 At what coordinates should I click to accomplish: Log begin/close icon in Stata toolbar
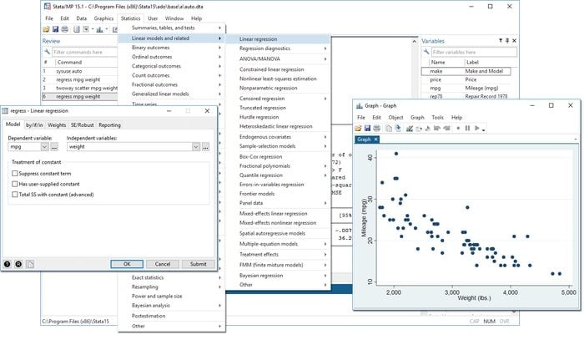pos(77,29)
